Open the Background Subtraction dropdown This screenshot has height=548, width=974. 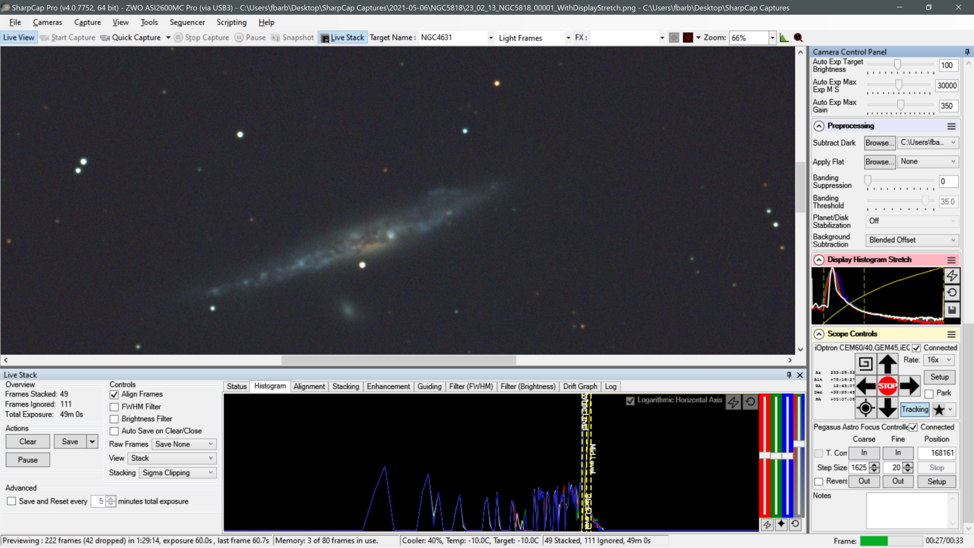[x=912, y=240]
